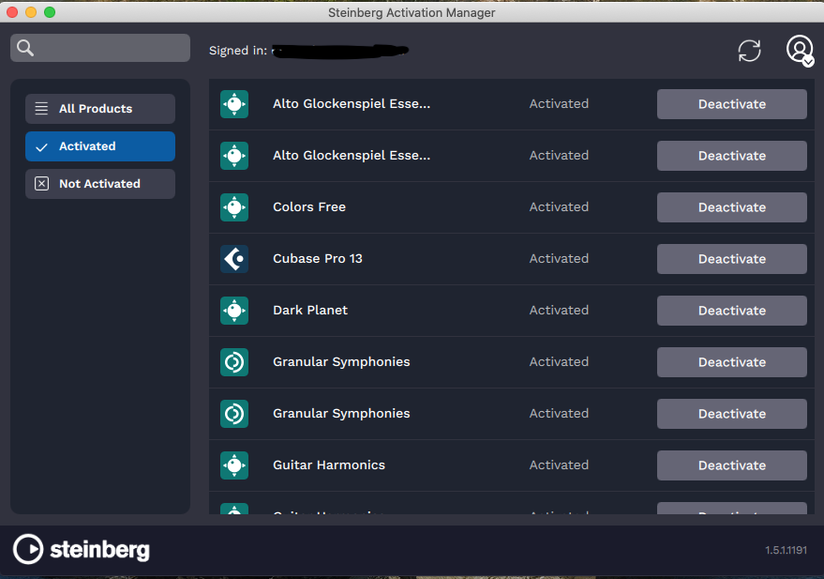Click the Cubase Pro 13 product icon
The height and width of the screenshot is (579, 824).
(234, 259)
